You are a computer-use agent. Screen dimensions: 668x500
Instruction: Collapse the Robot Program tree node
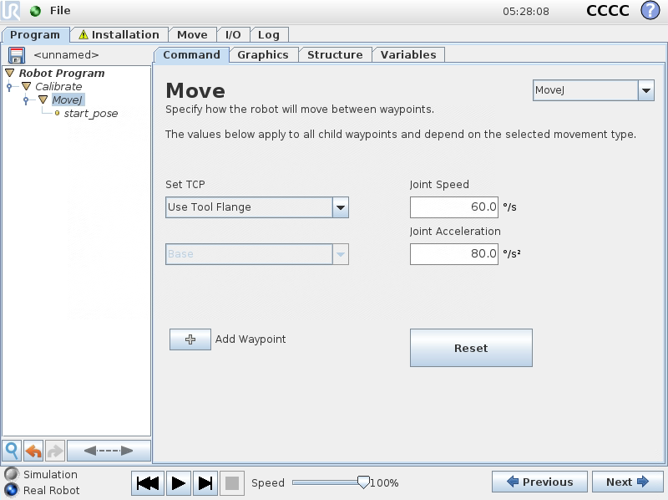(x=10, y=73)
